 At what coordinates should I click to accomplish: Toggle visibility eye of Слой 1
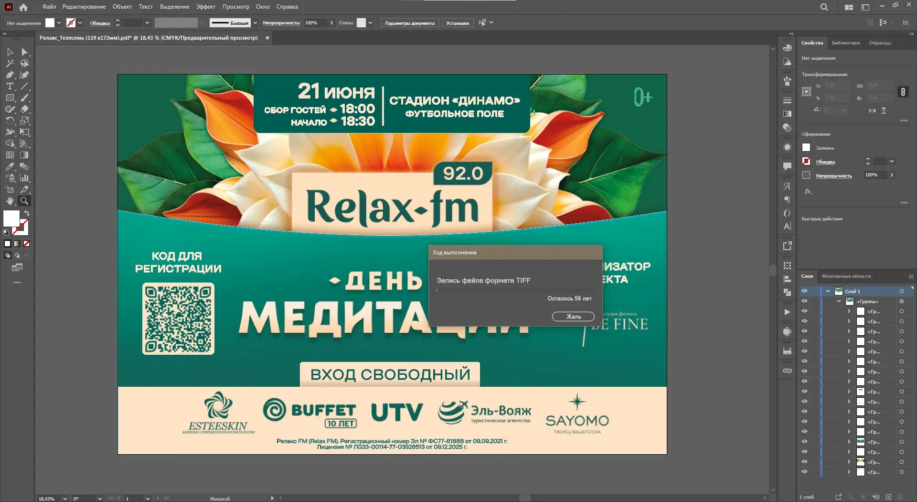[805, 291]
